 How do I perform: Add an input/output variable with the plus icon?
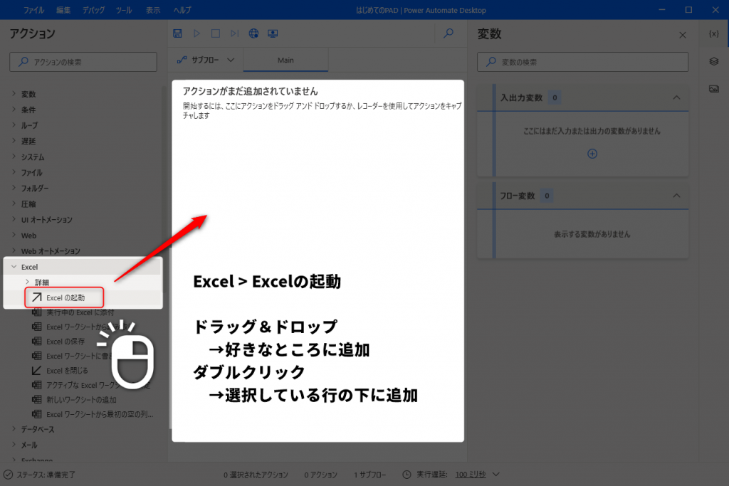click(592, 154)
